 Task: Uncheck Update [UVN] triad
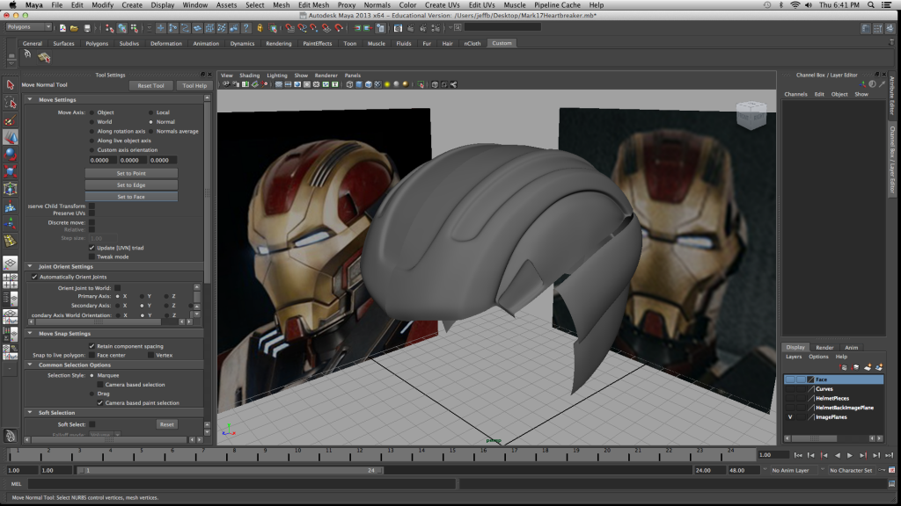[x=92, y=248]
